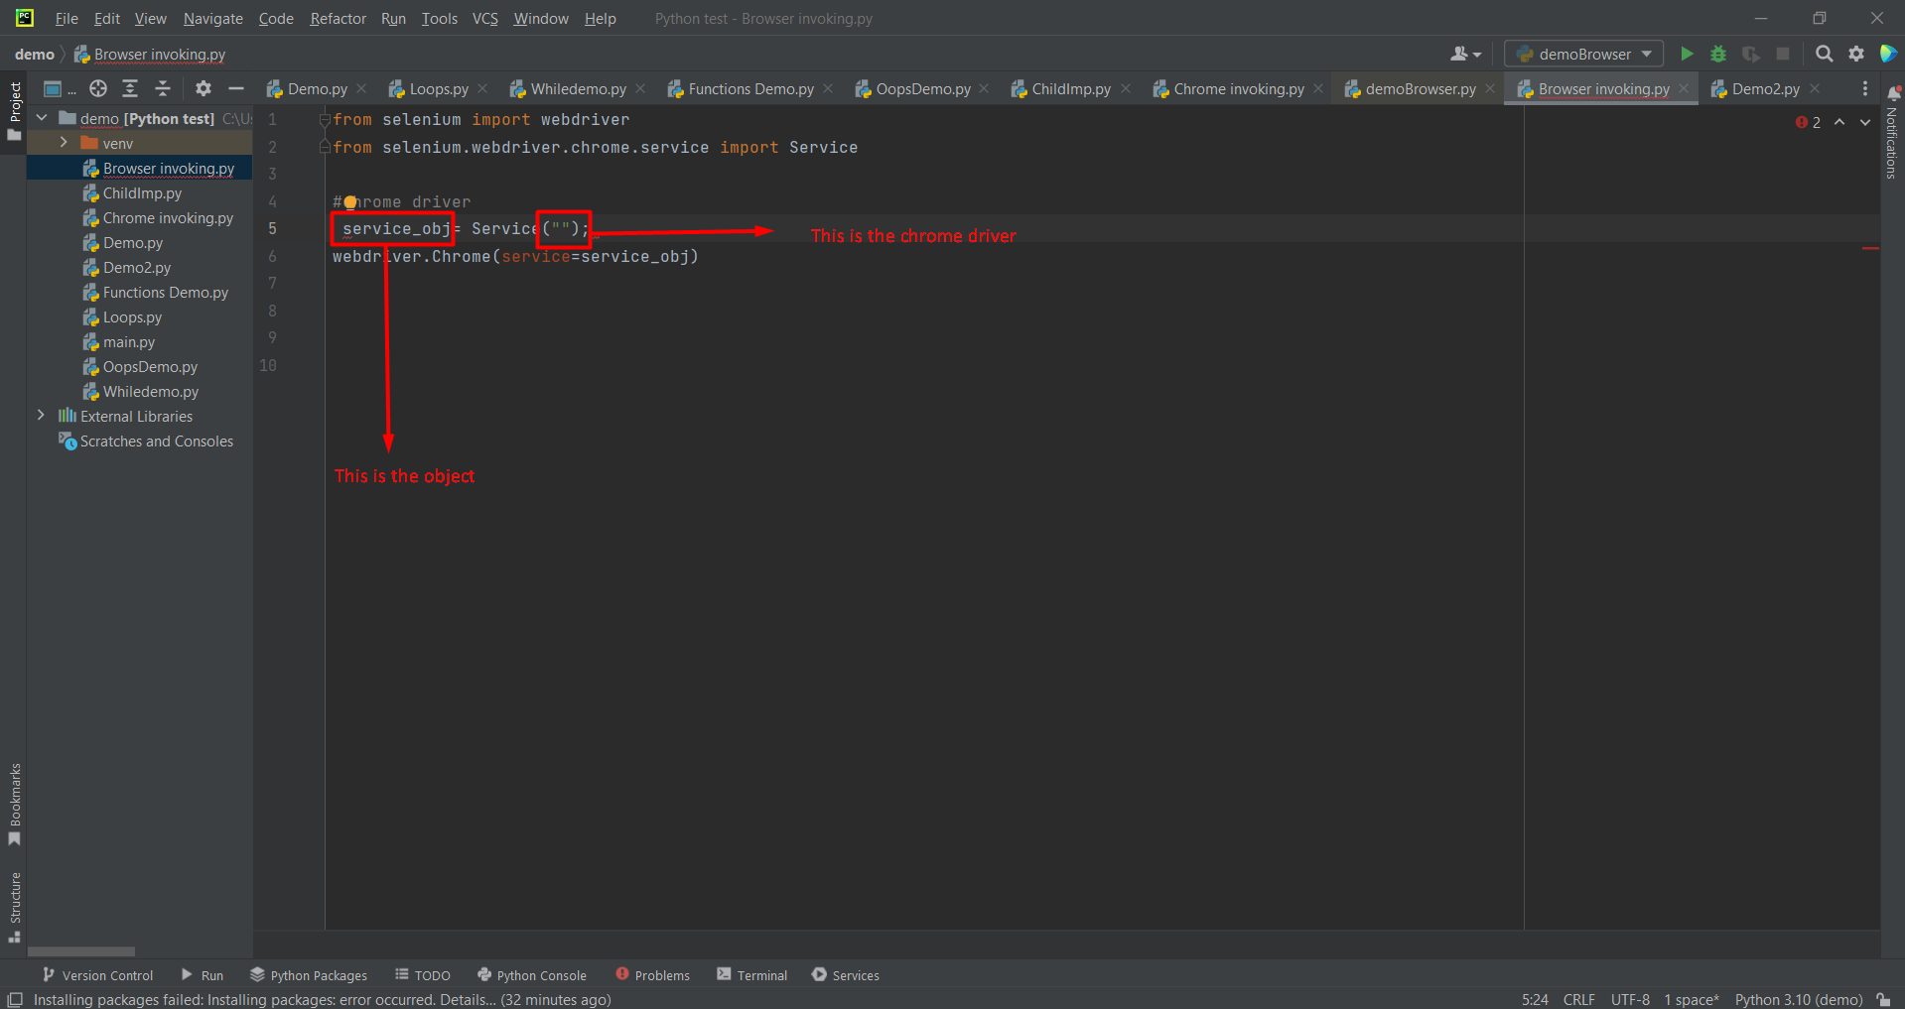Viewport: 1905px width, 1009px height.
Task: Toggle the Structure tool window
Action: pyautogui.click(x=14, y=907)
